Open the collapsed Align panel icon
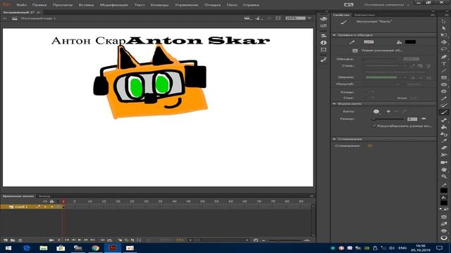This screenshot has width=451, height=253. click(323, 35)
